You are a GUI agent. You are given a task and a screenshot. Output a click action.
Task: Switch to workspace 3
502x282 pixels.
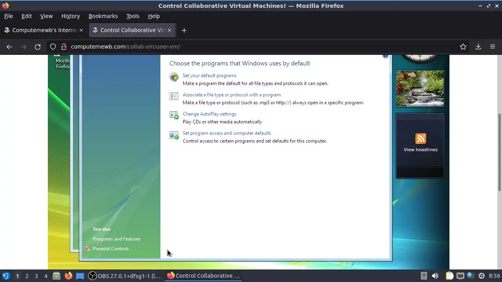pos(36,276)
